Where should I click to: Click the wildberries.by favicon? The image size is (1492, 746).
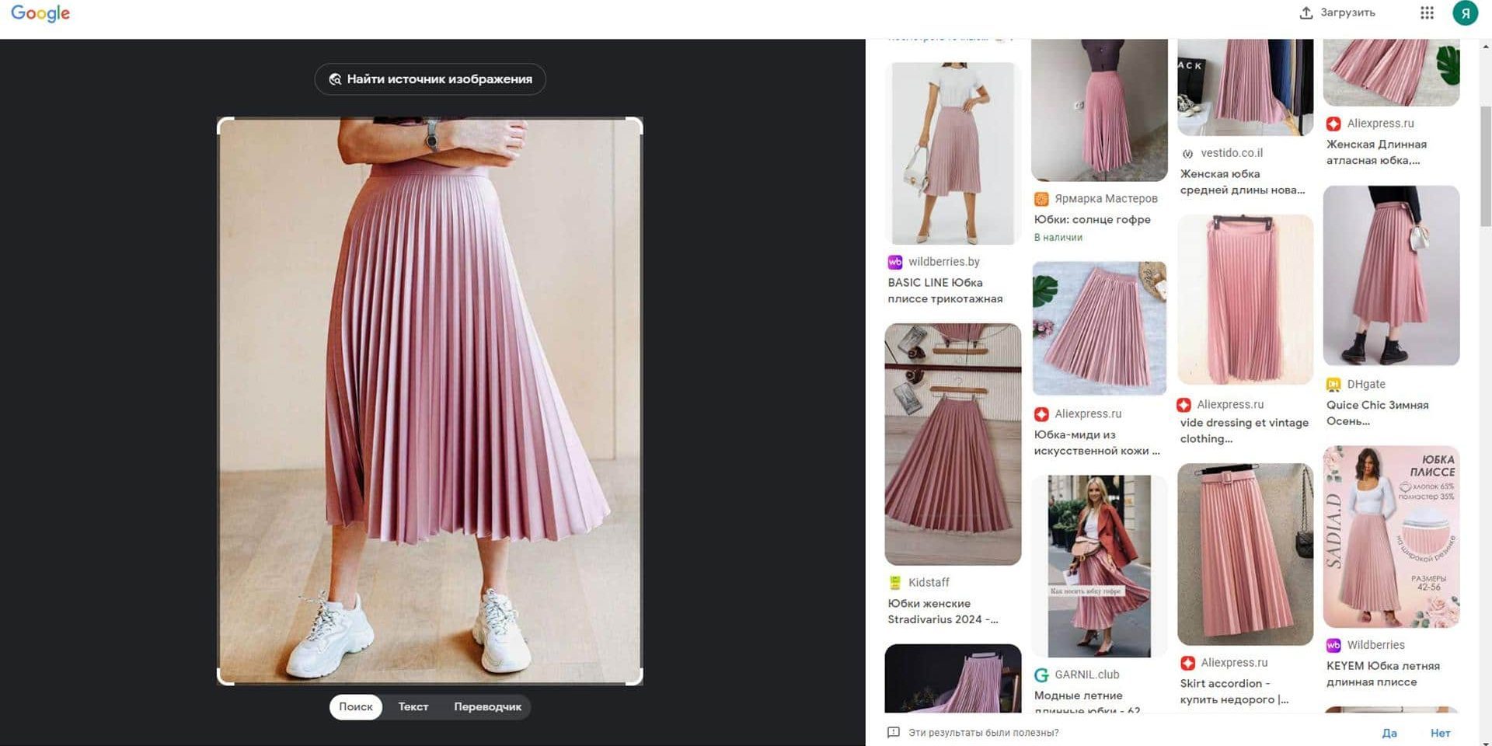895,262
